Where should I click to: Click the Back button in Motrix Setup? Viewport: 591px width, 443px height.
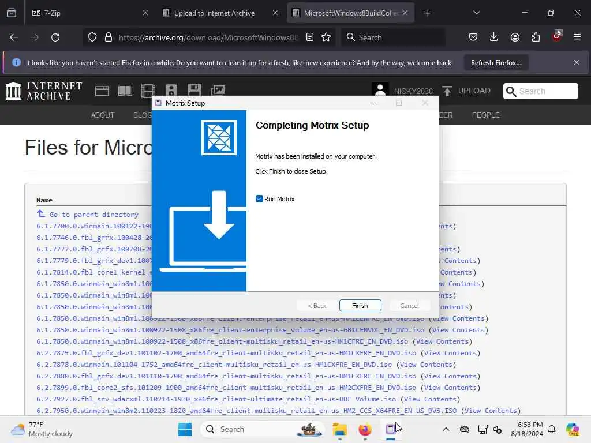pos(317,306)
